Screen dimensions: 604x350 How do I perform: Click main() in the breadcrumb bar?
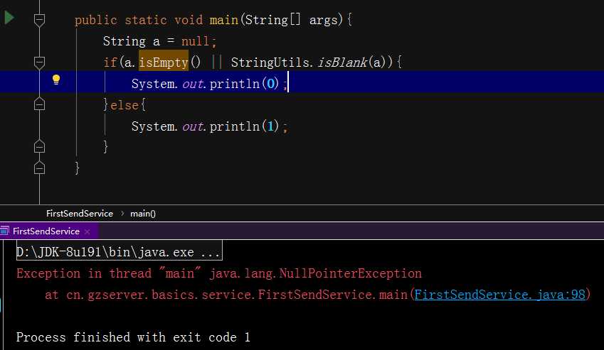pyautogui.click(x=143, y=213)
